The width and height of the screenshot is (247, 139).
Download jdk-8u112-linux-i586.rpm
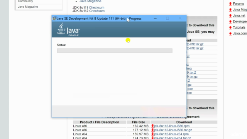coord(172,126)
